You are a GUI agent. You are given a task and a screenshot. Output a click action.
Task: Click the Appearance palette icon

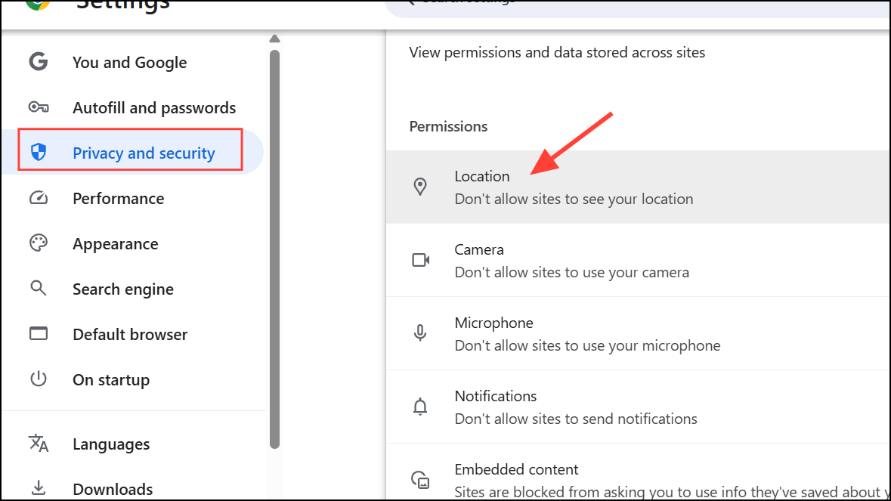pyautogui.click(x=39, y=243)
